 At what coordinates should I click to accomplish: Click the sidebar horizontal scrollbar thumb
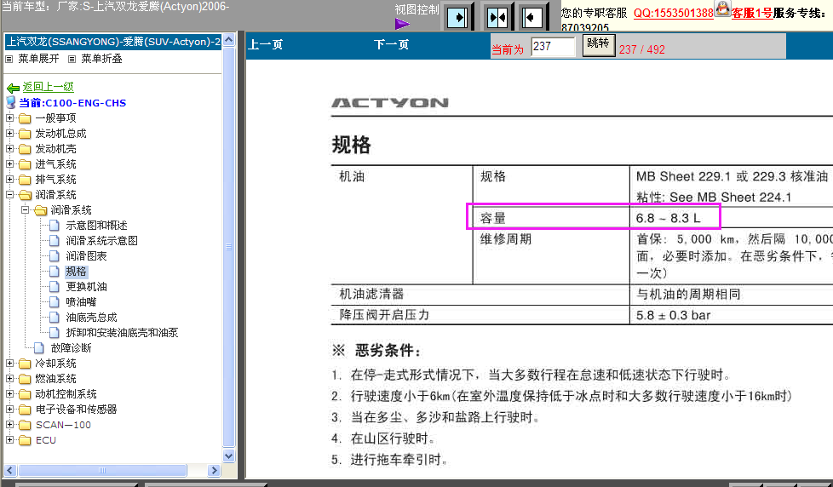pos(102,471)
